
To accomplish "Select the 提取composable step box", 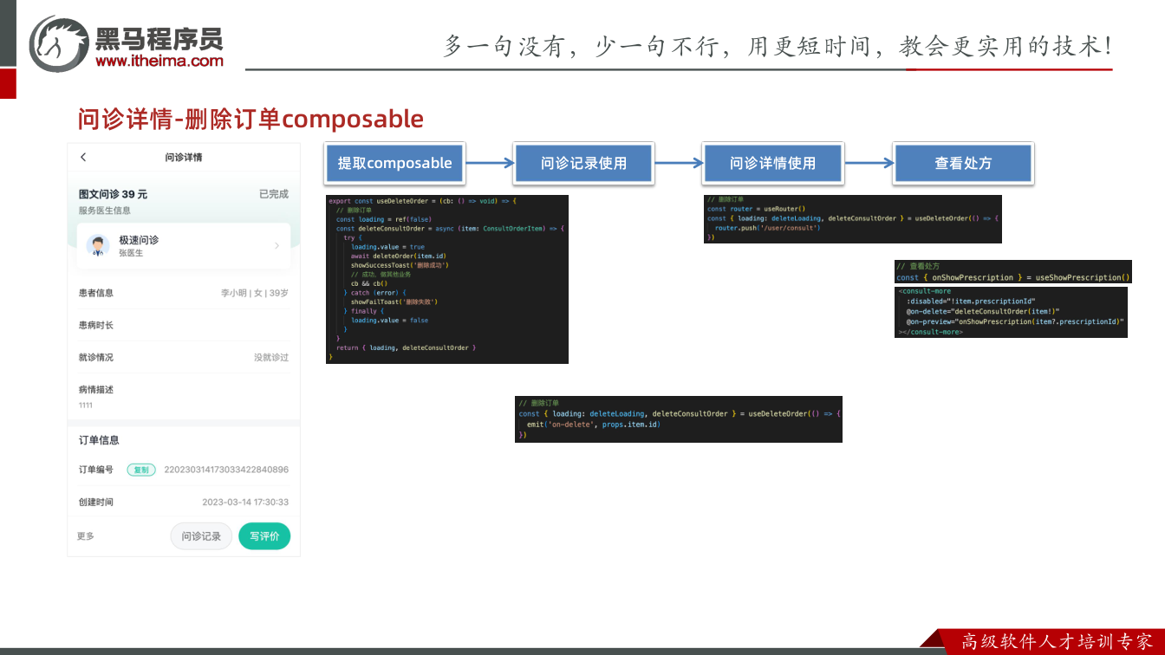I will coord(395,163).
